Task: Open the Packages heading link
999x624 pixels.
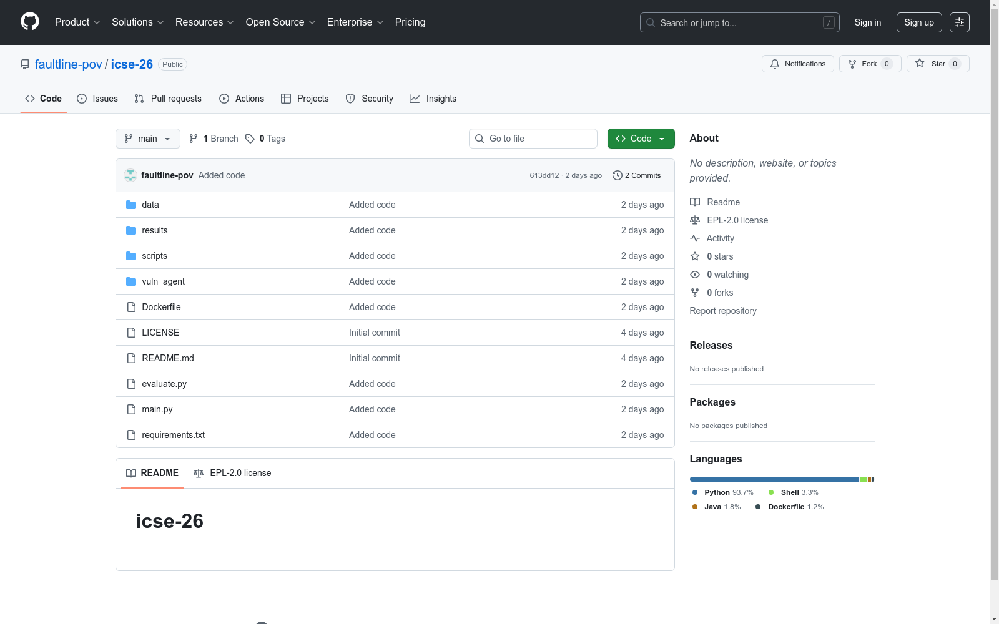Action: pyautogui.click(x=712, y=402)
